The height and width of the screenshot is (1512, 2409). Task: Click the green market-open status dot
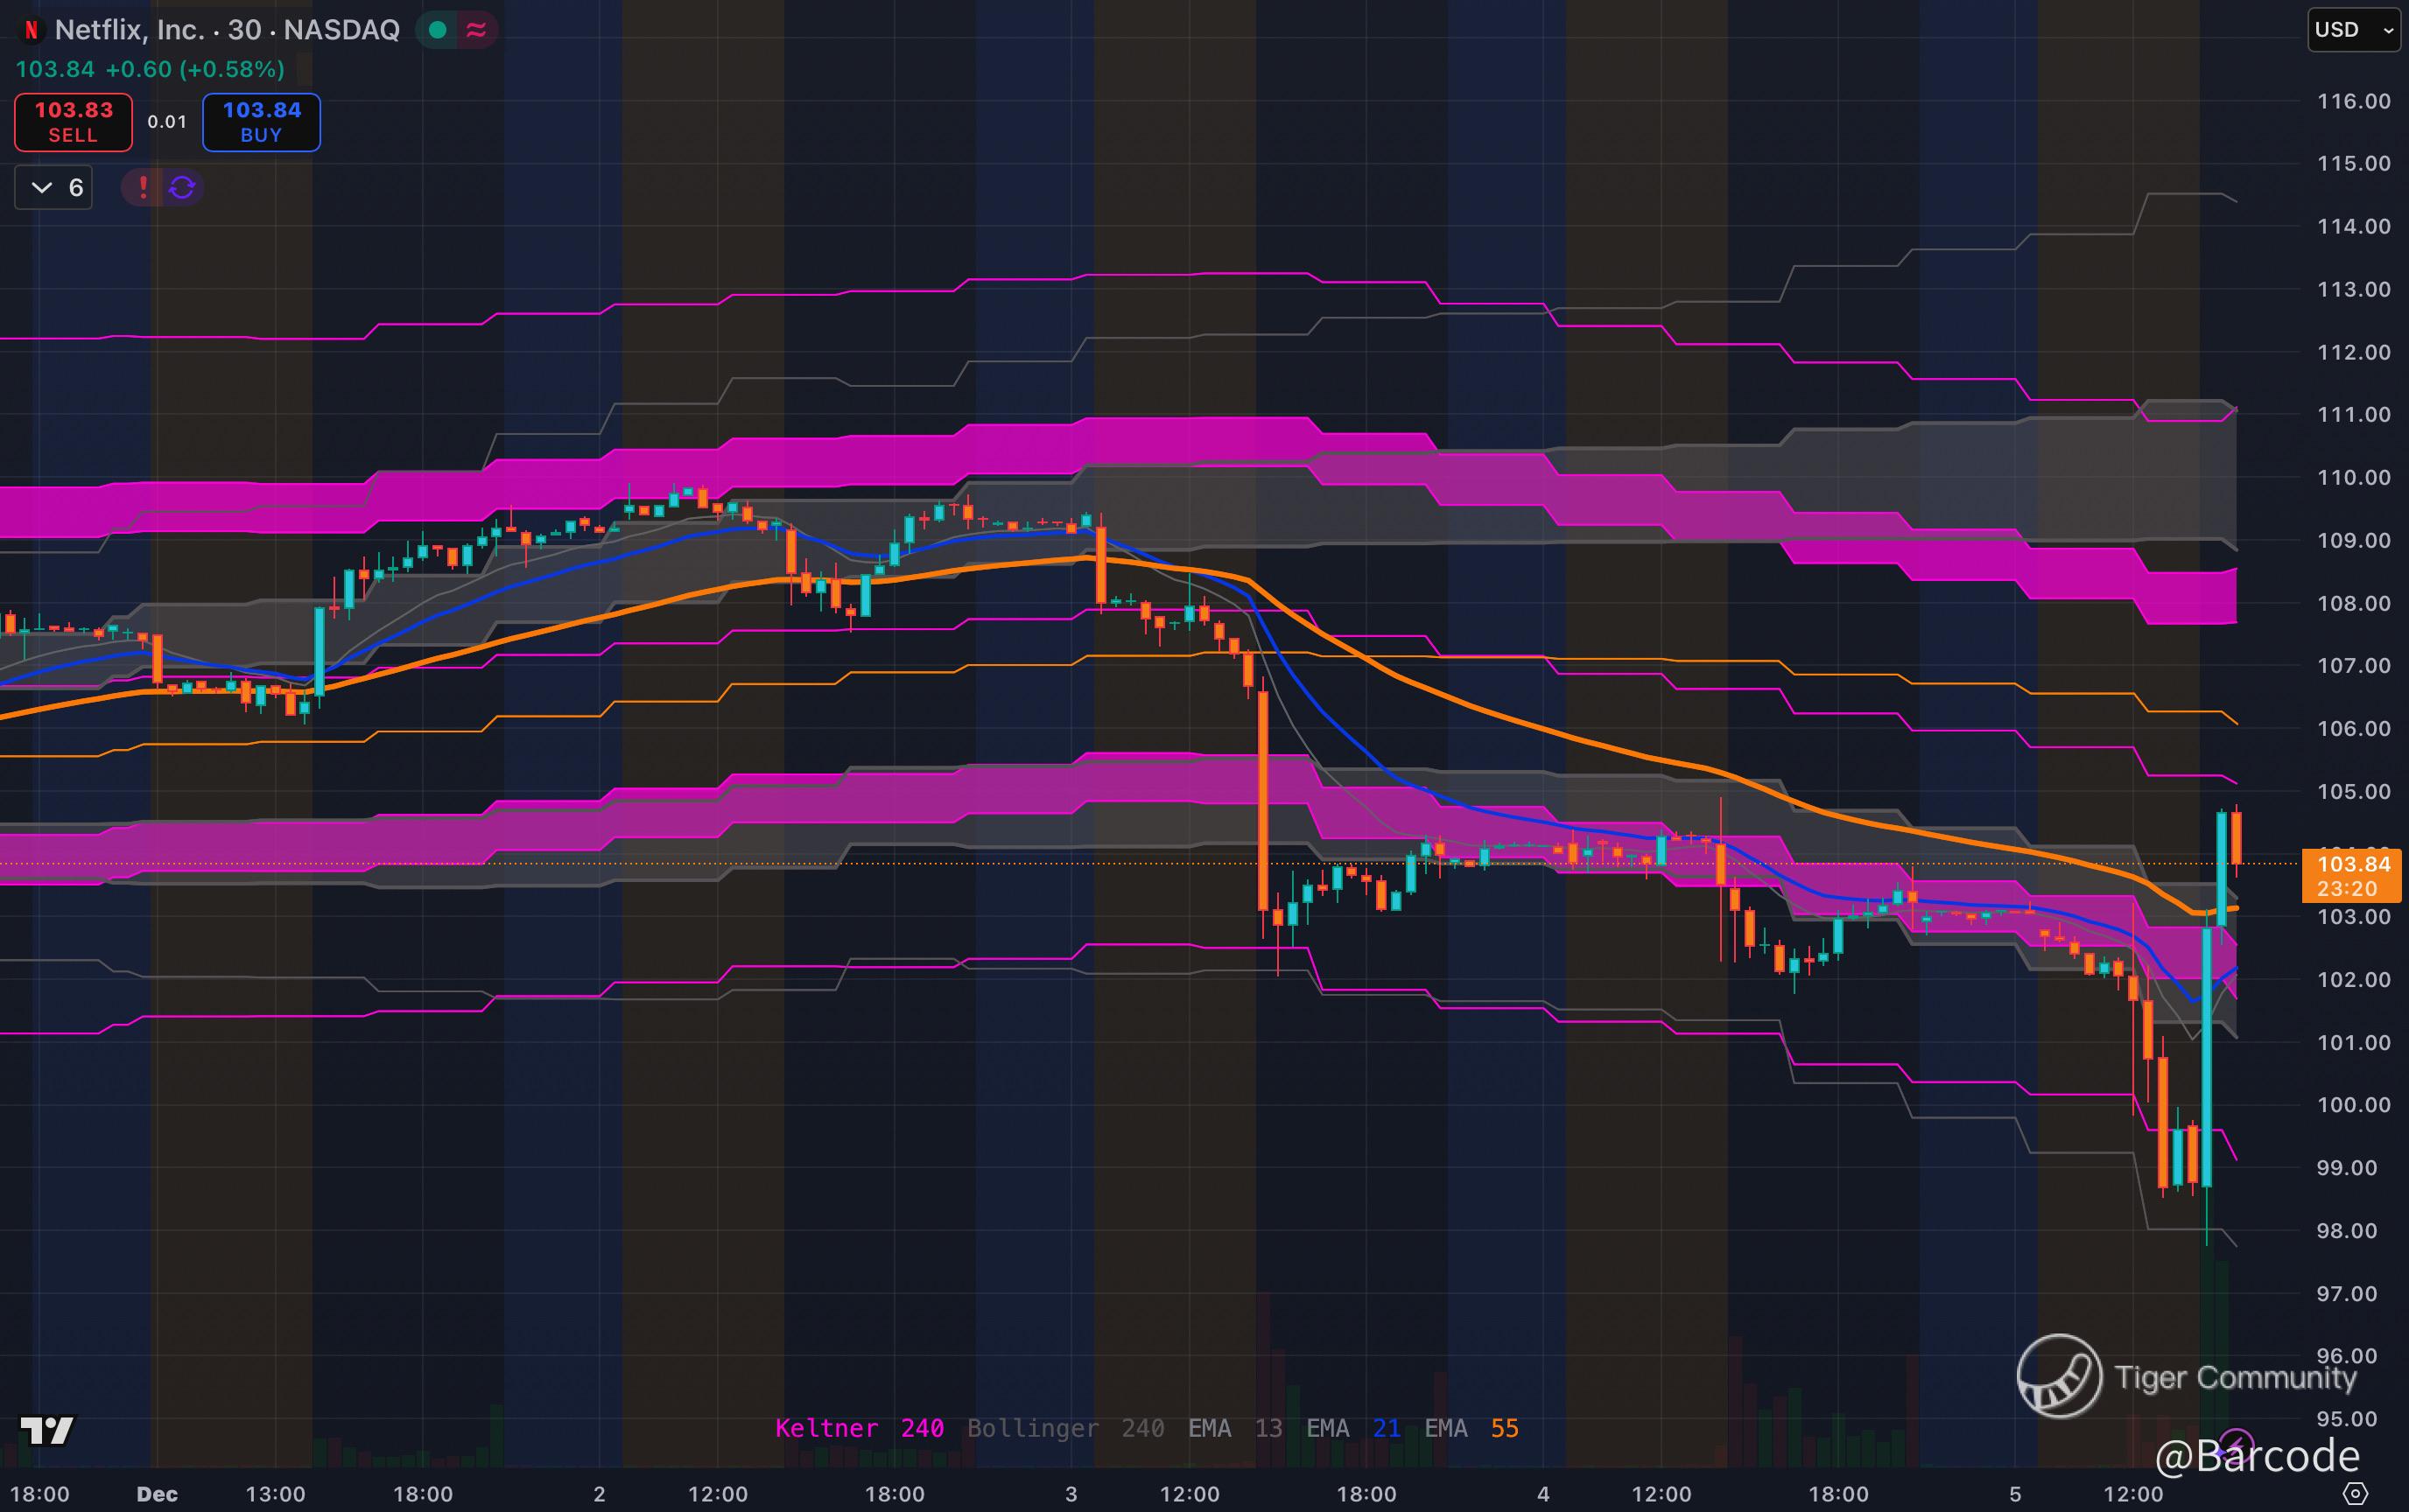click(437, 30)
